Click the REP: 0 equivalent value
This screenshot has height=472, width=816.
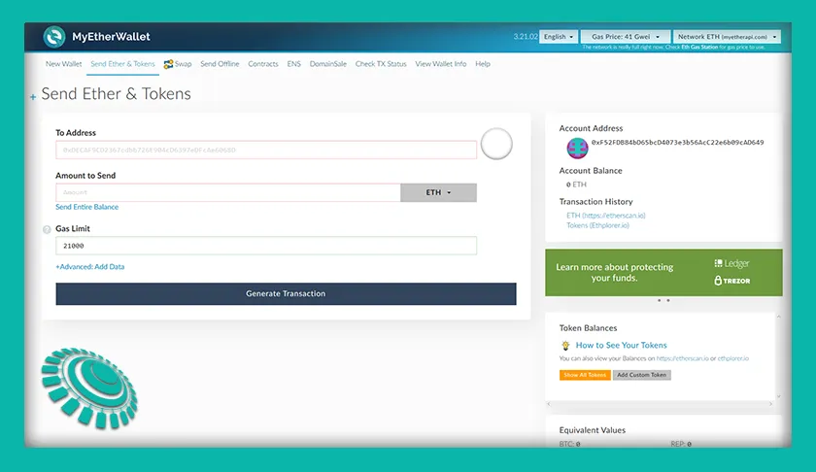coord(681,444)
